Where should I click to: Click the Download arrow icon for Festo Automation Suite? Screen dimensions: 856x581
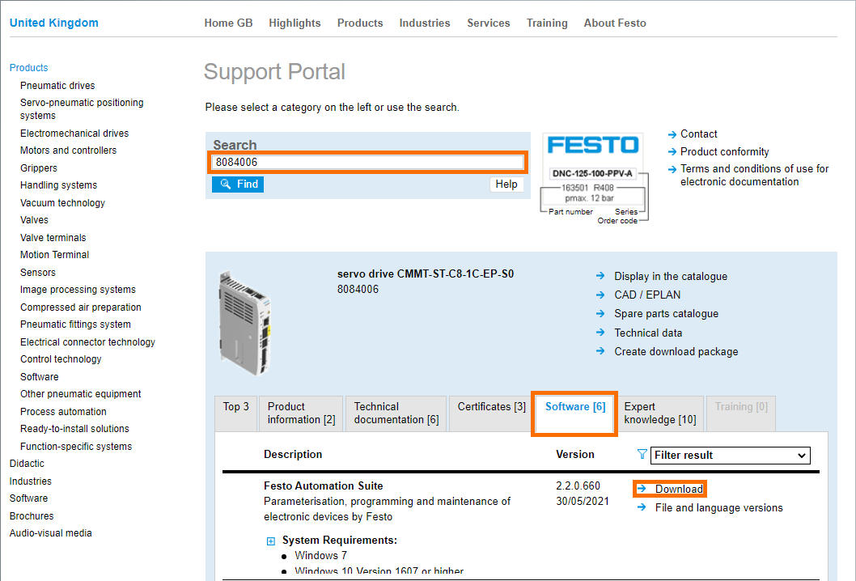[x=644, y=489]
